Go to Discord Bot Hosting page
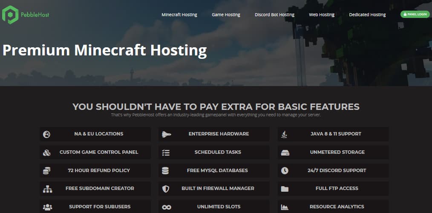Viewport: 432px width, 213px height. tap(274, 14)
